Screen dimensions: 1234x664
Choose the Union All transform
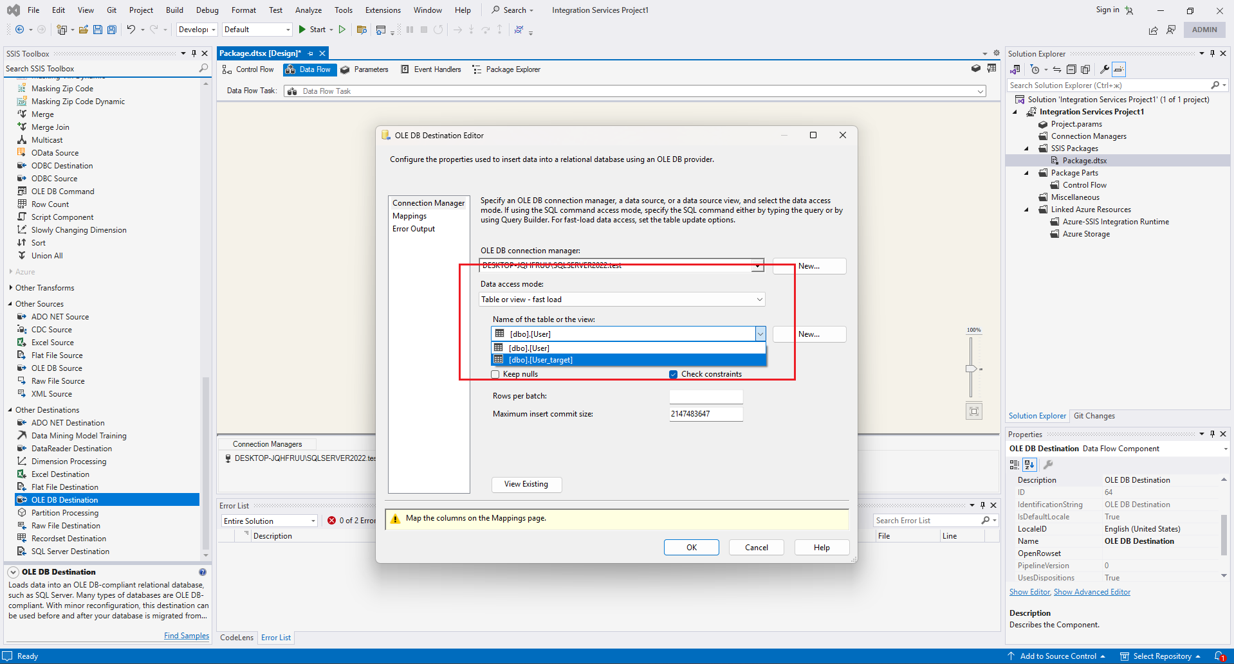47,256
